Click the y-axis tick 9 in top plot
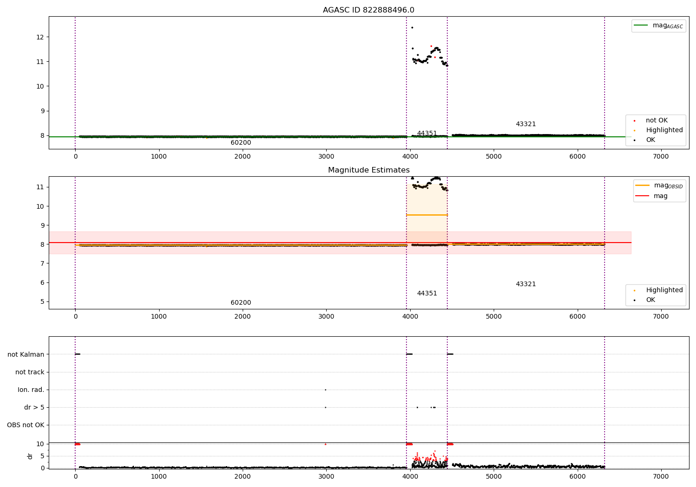The width and height of the screenshot is (696, 487). 42,111
